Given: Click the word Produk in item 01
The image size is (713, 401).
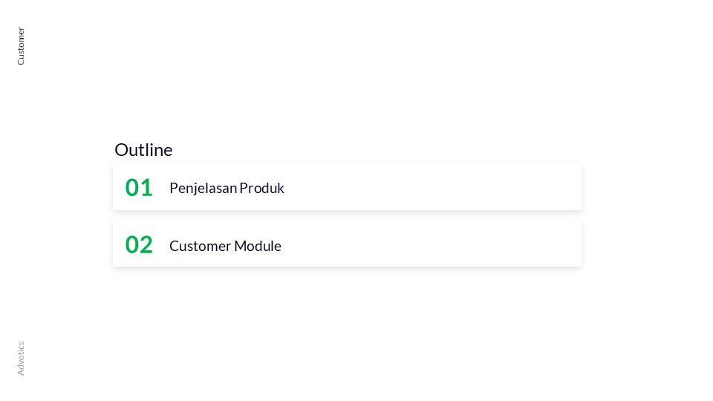Looking at the screenshot, I should [x=262, y=188].
